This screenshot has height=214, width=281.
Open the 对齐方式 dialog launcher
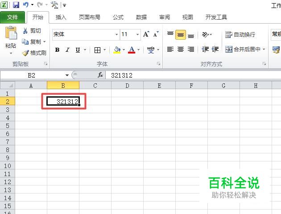(x=264, y=64)
